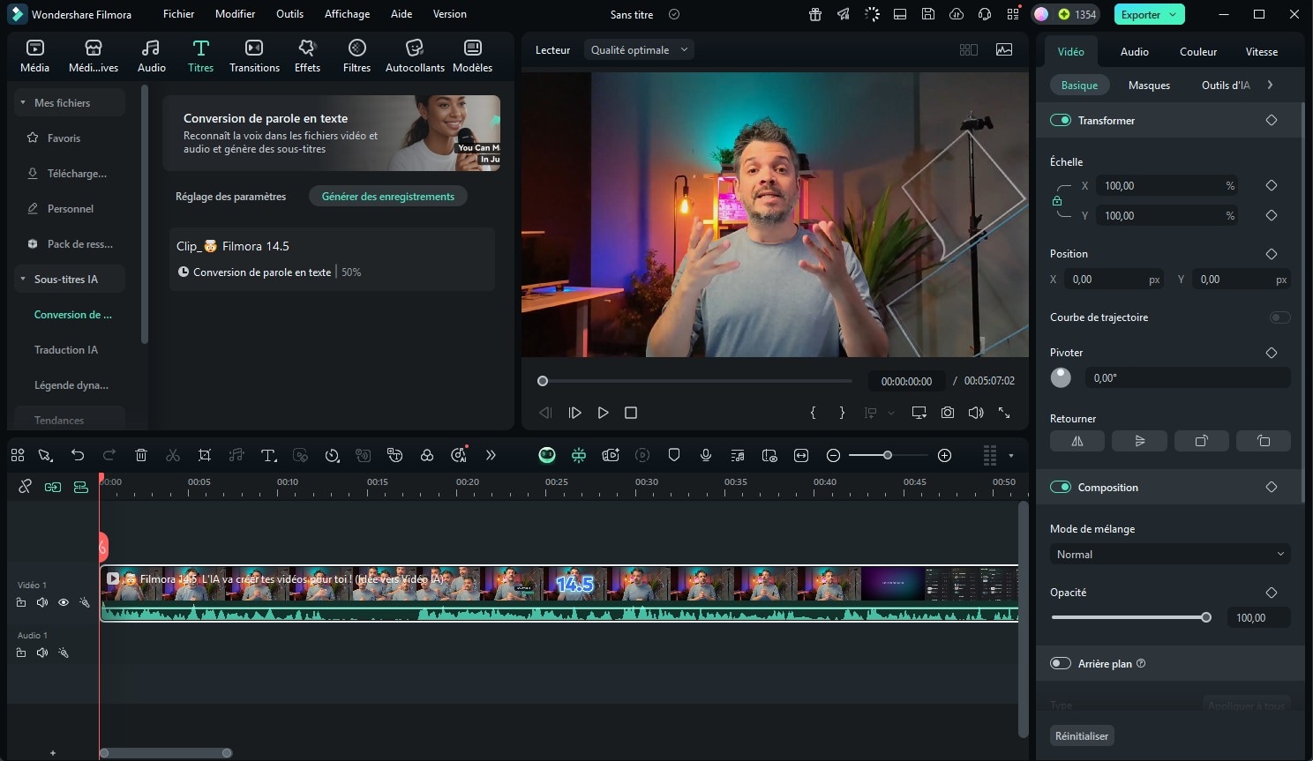The height and width of the screenshot is (761, 1313).
Task: Toggle visibility of Vidéo 1 track
Action: point(64,603)
